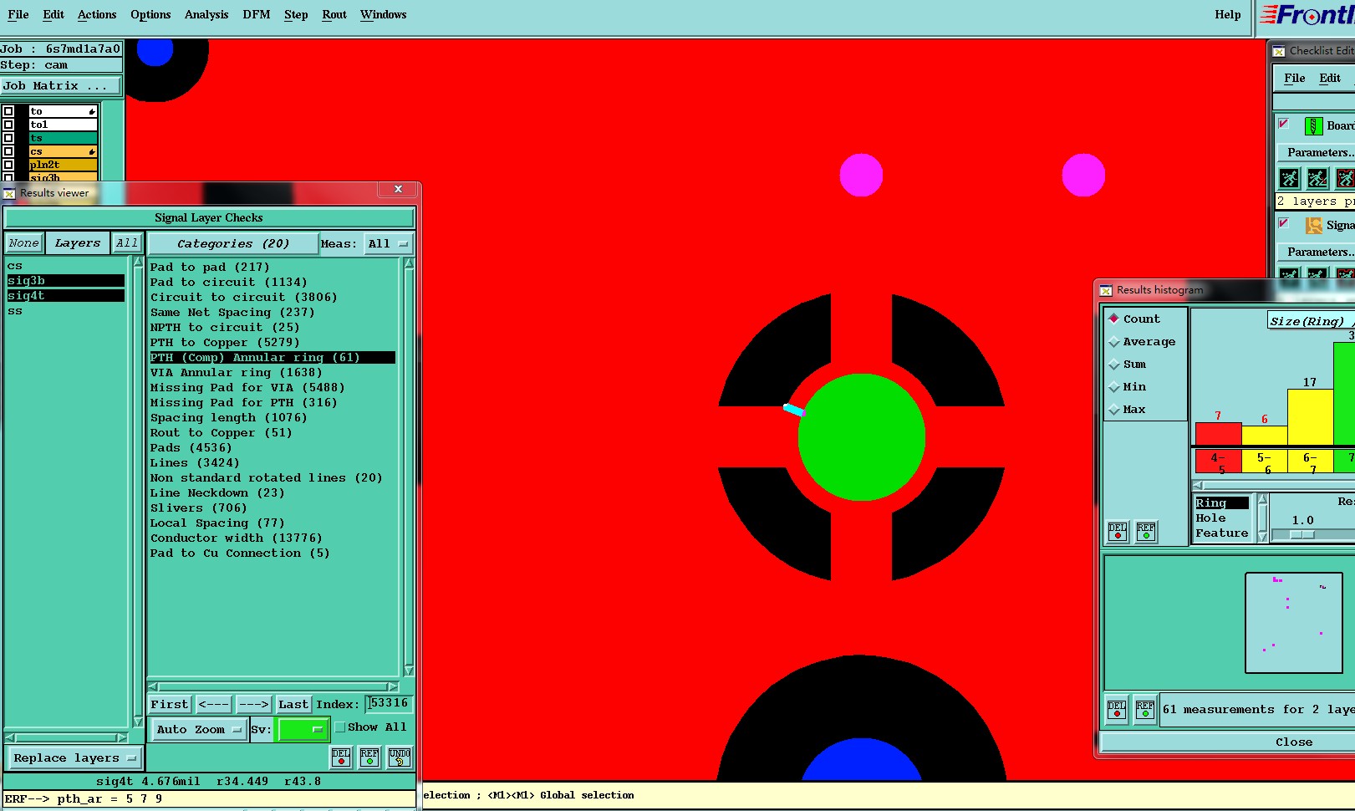Select the Count radio option
Image resolution: width=1355 pixels, height=811 pixels.
[x=1113, y=319]
